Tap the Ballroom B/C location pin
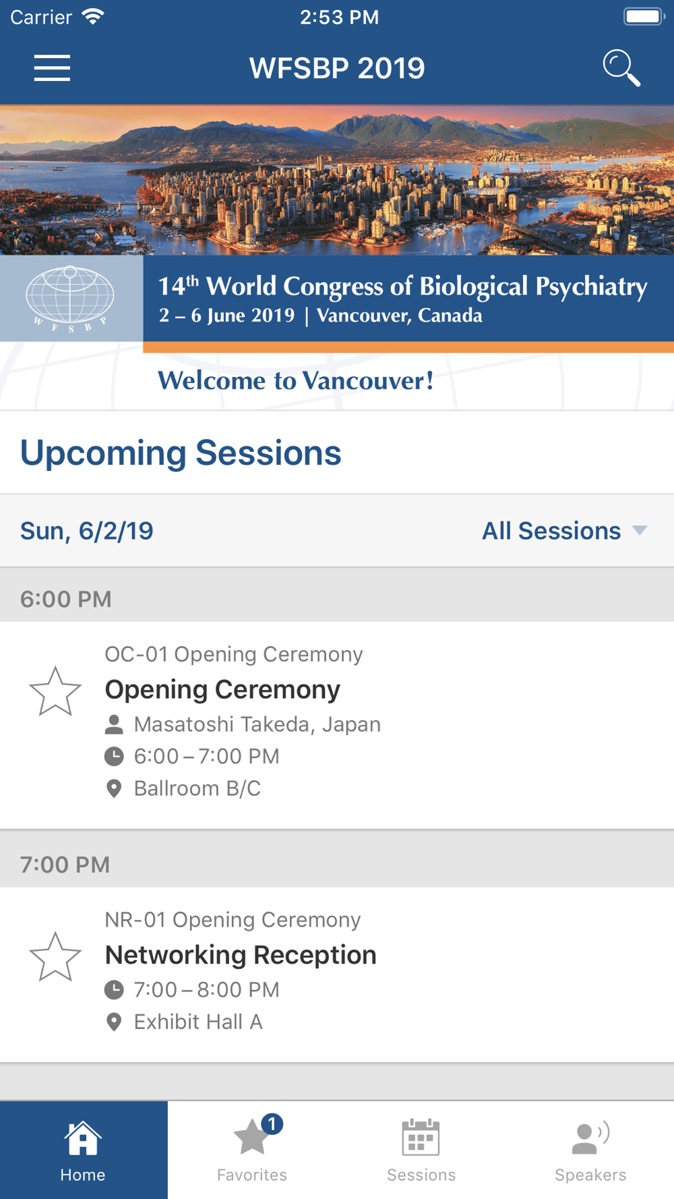The width and height of the screenshot is (674, 1199). click(x=114, y=788)
